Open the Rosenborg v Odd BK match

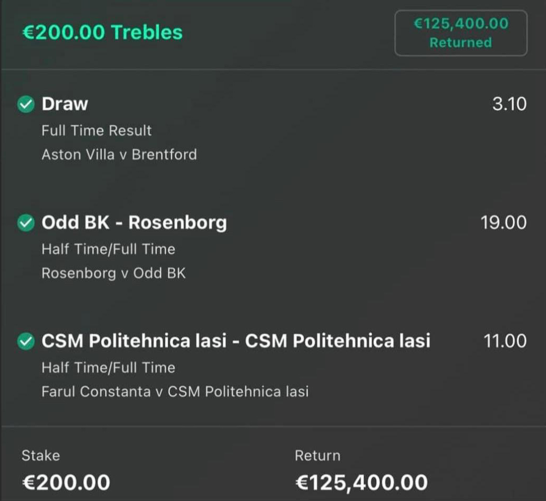[x=114, y=273]
